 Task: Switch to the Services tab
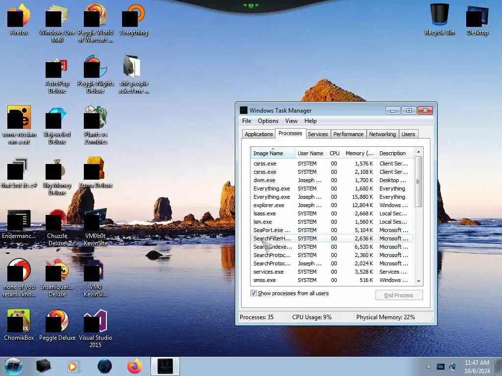click(318, 134)
